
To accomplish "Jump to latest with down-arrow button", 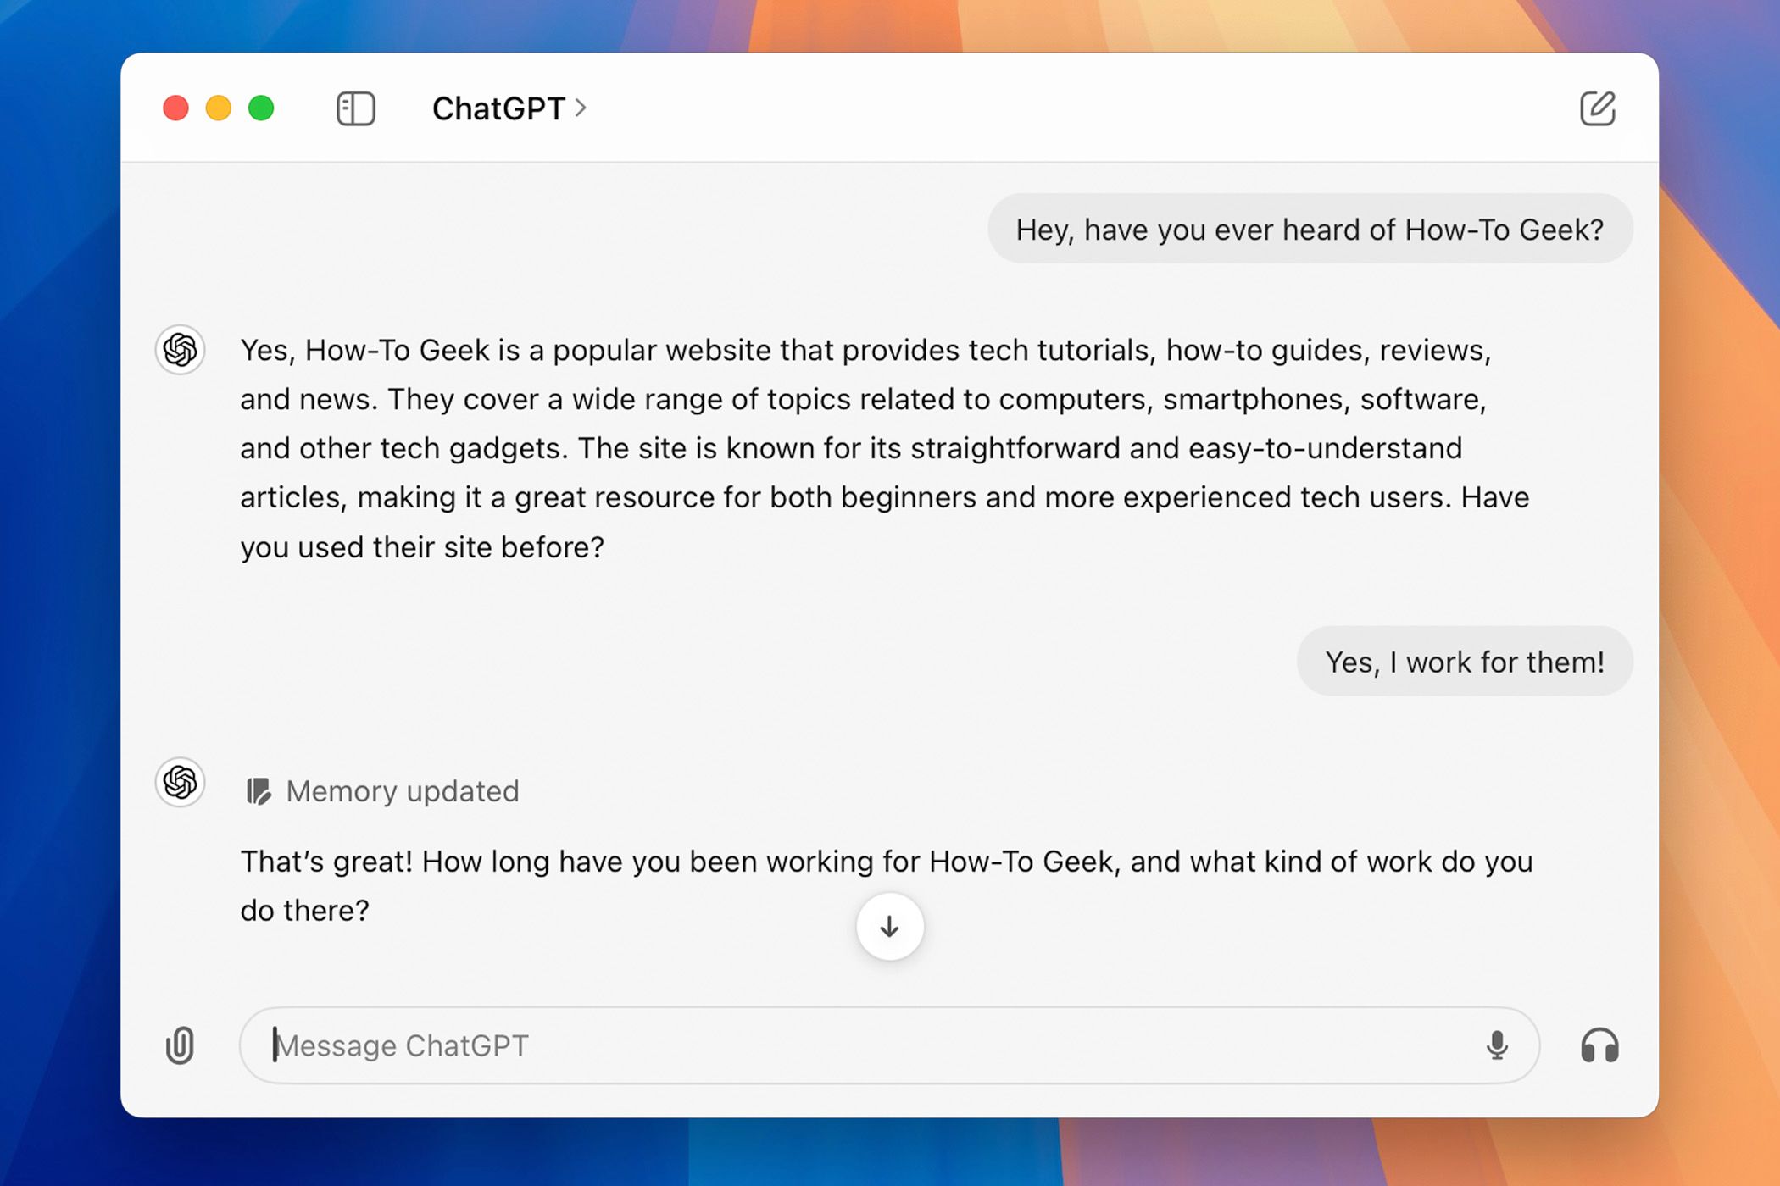I will click(x=889, y=927).
